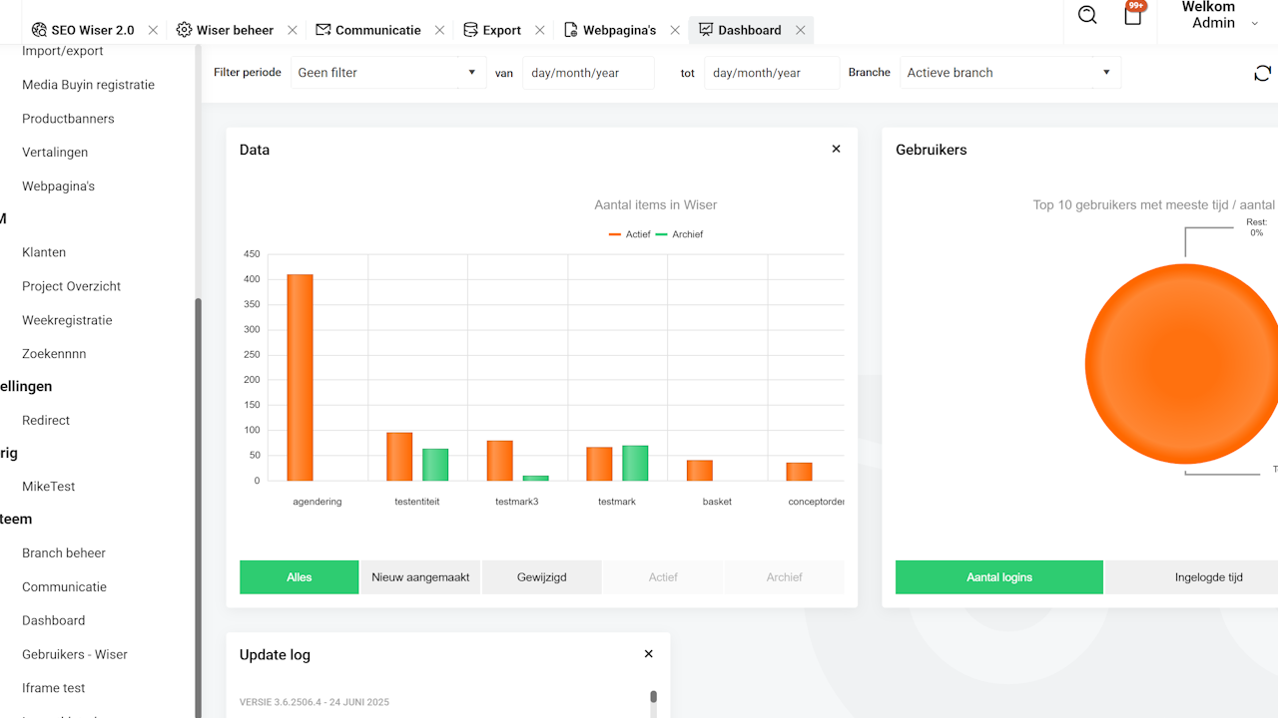This screenshot has width=1278, height=718.
Task: Toggle the Actief legend series
Action: click(630, 234)
